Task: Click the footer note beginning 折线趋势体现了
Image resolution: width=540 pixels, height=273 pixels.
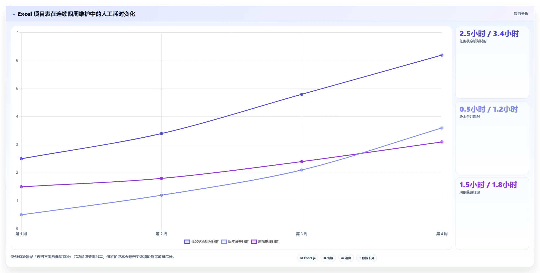Action: pos(93,257)
